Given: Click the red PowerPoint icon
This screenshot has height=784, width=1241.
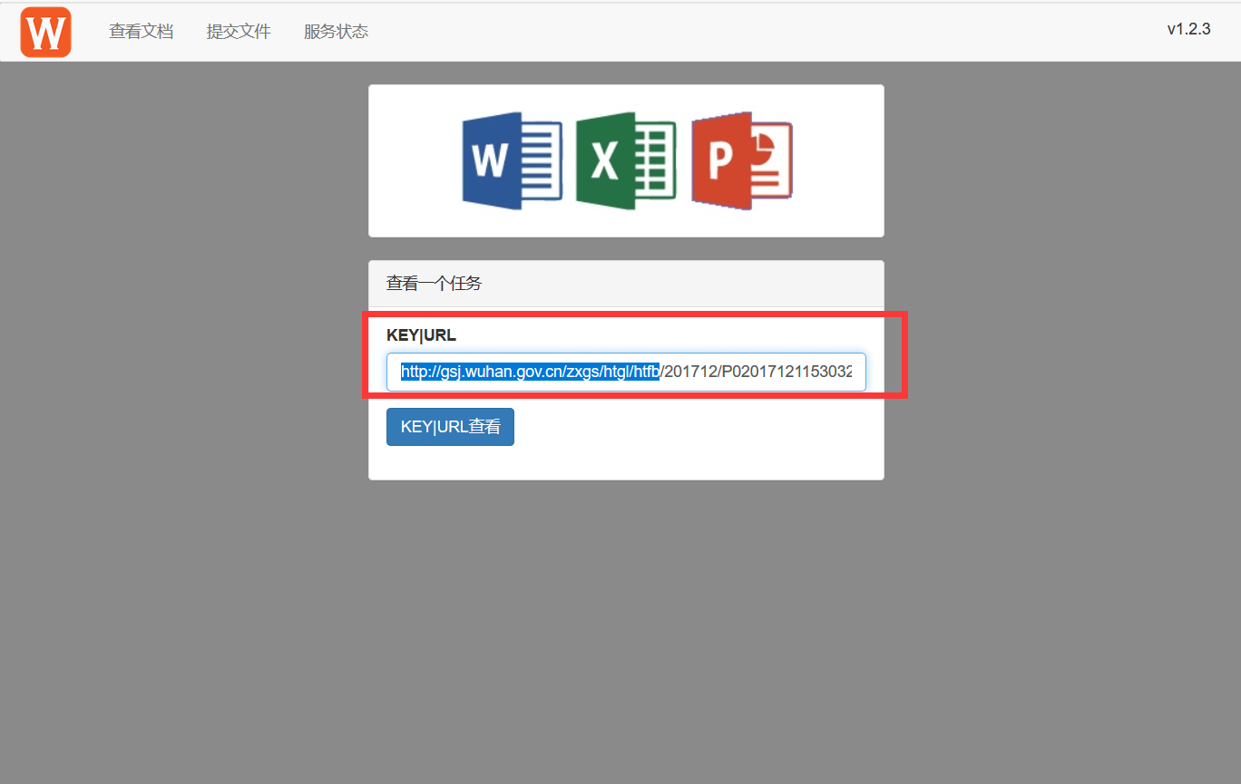Looking at the screenshot, I should coord(742,161).
